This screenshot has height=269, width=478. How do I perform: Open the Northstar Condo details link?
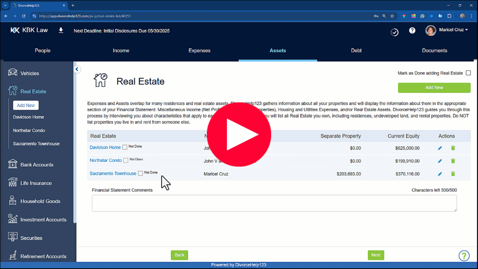105,160
